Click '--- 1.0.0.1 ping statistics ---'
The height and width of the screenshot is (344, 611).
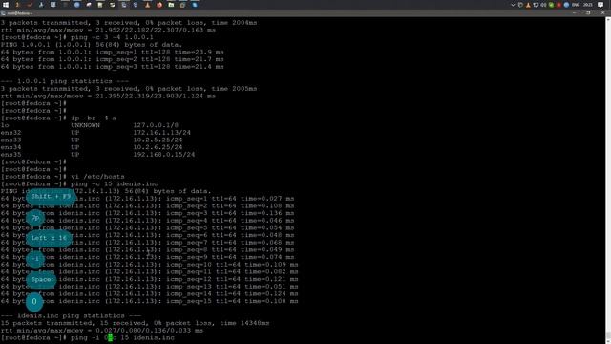(65, 81)
